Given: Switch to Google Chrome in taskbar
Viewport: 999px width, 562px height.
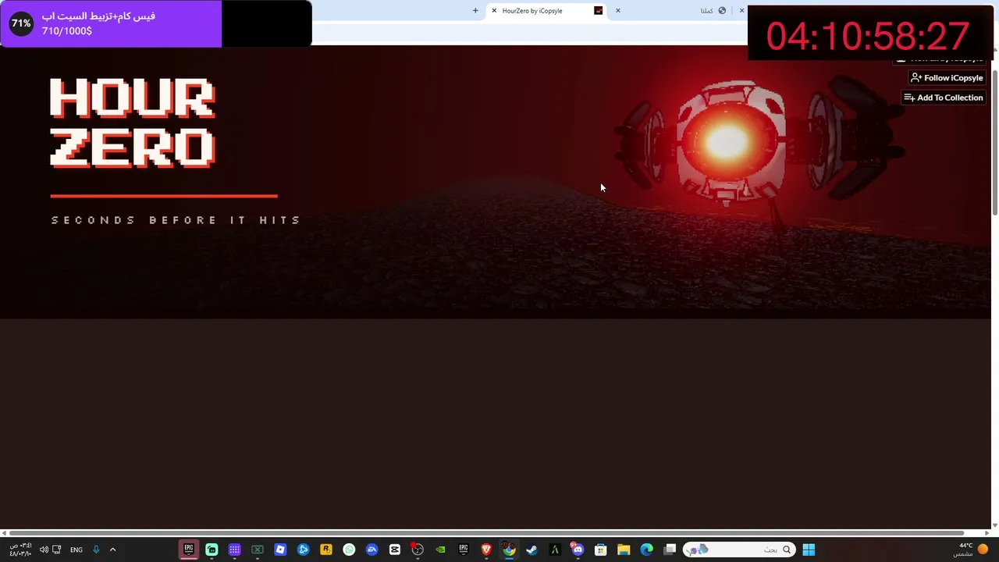Looking at the screenshot, I should [509, 550].
